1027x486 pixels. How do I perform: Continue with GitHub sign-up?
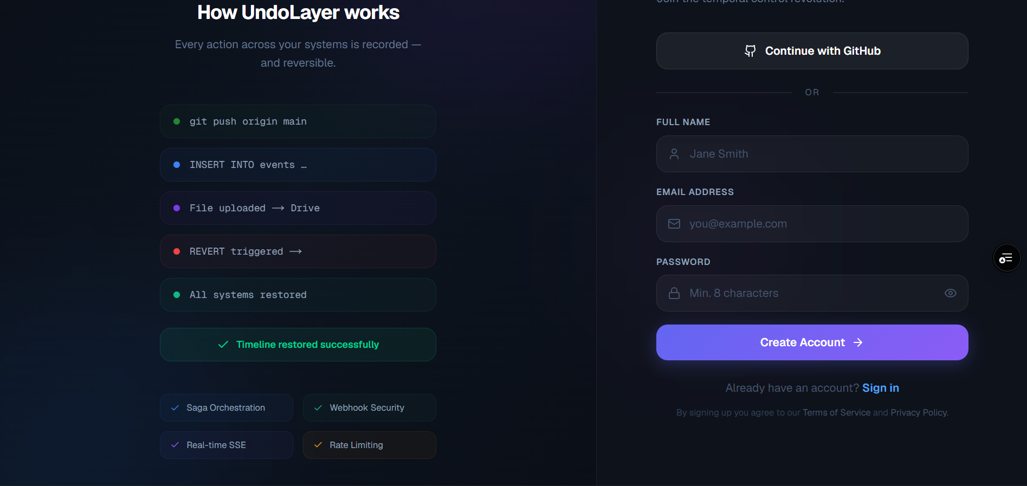click(812, 51)
